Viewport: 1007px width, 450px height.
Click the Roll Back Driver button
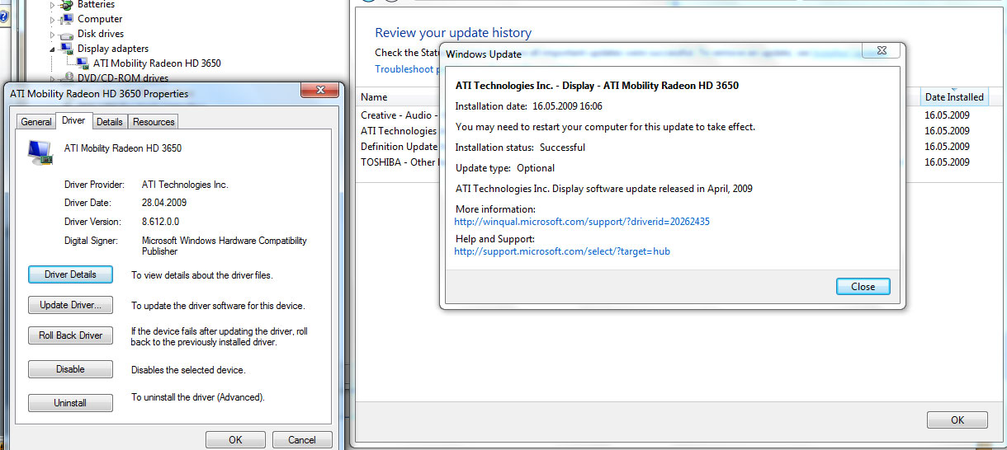pyautogui.click(x=70, y=335)
